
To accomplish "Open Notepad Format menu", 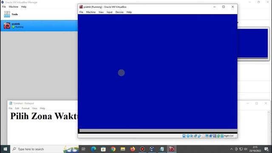I will pyautogui.click(x=25, y=108).
